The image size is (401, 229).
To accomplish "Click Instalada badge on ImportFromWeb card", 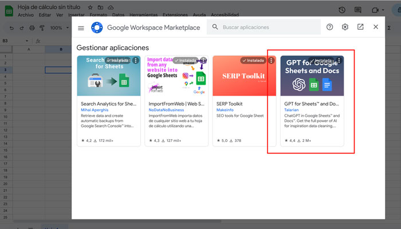I will point(186,61).
